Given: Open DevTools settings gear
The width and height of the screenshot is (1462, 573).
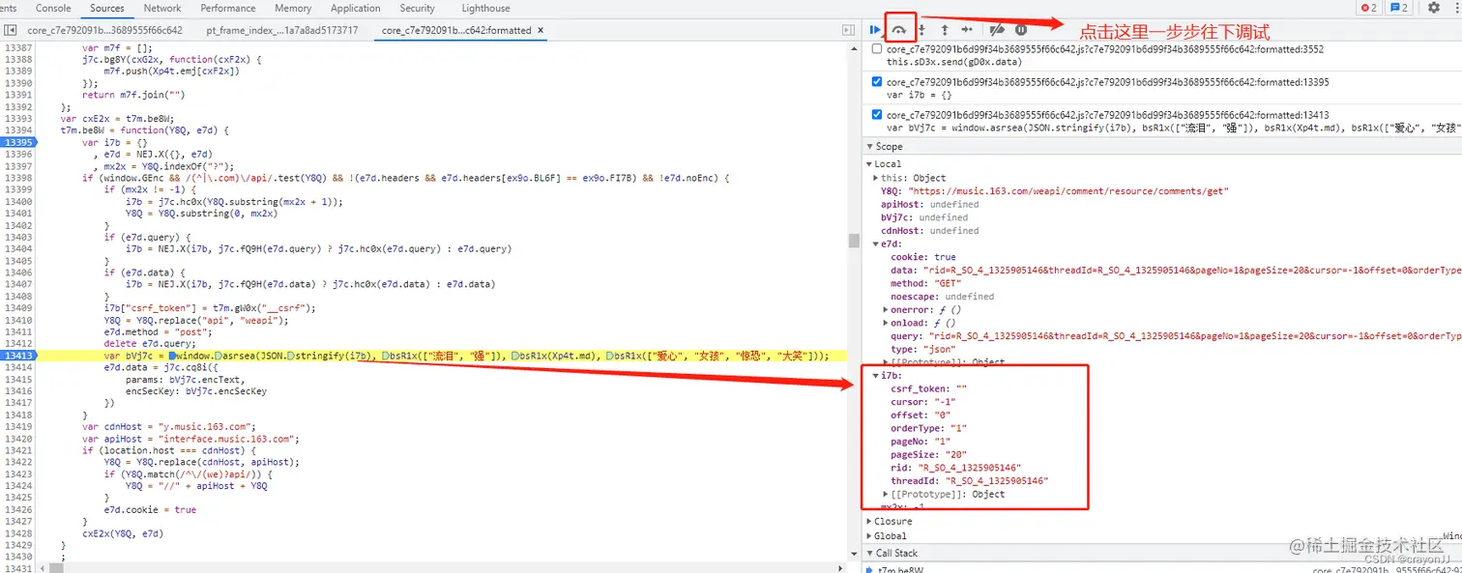Looking at the screenshot, I should 1434,8.
